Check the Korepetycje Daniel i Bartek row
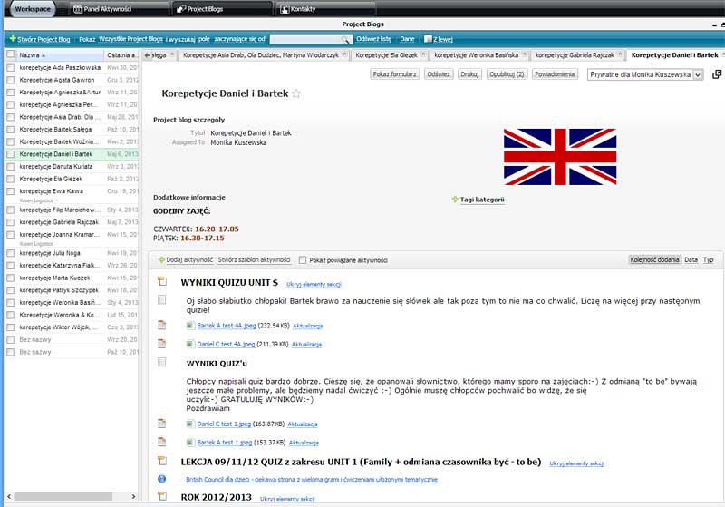The image size is (725, 507). pyautogui.click(x=10, y=154)
